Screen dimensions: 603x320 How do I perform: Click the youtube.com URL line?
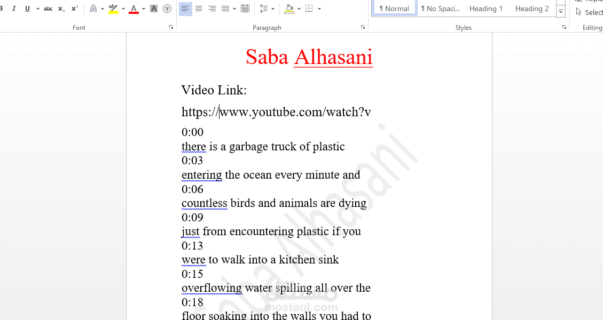click(x=276, y=112)
